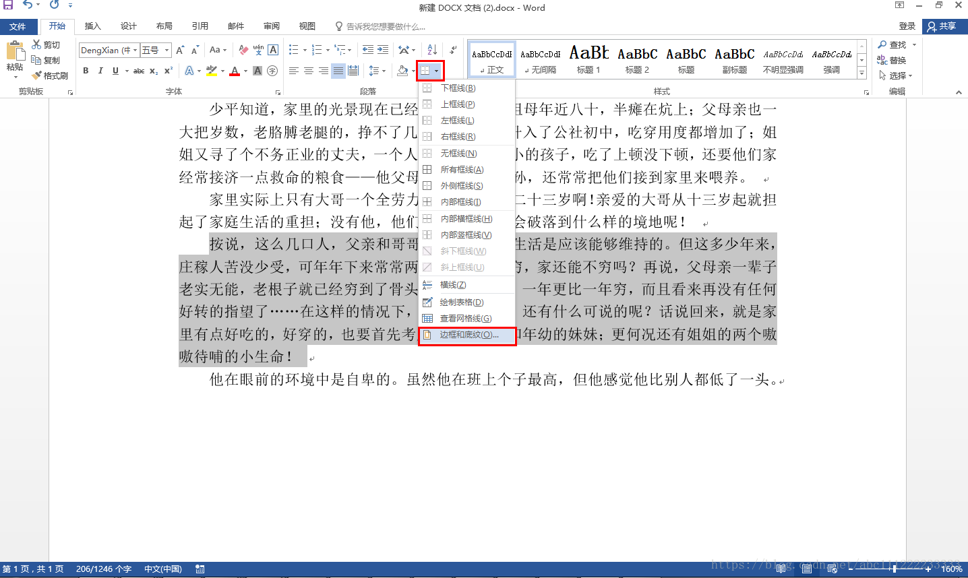Image resolution: width=968 pixels, height=578 pixels.
Task: Open the font size dropdown (五号)
Action: coord(167,50)
